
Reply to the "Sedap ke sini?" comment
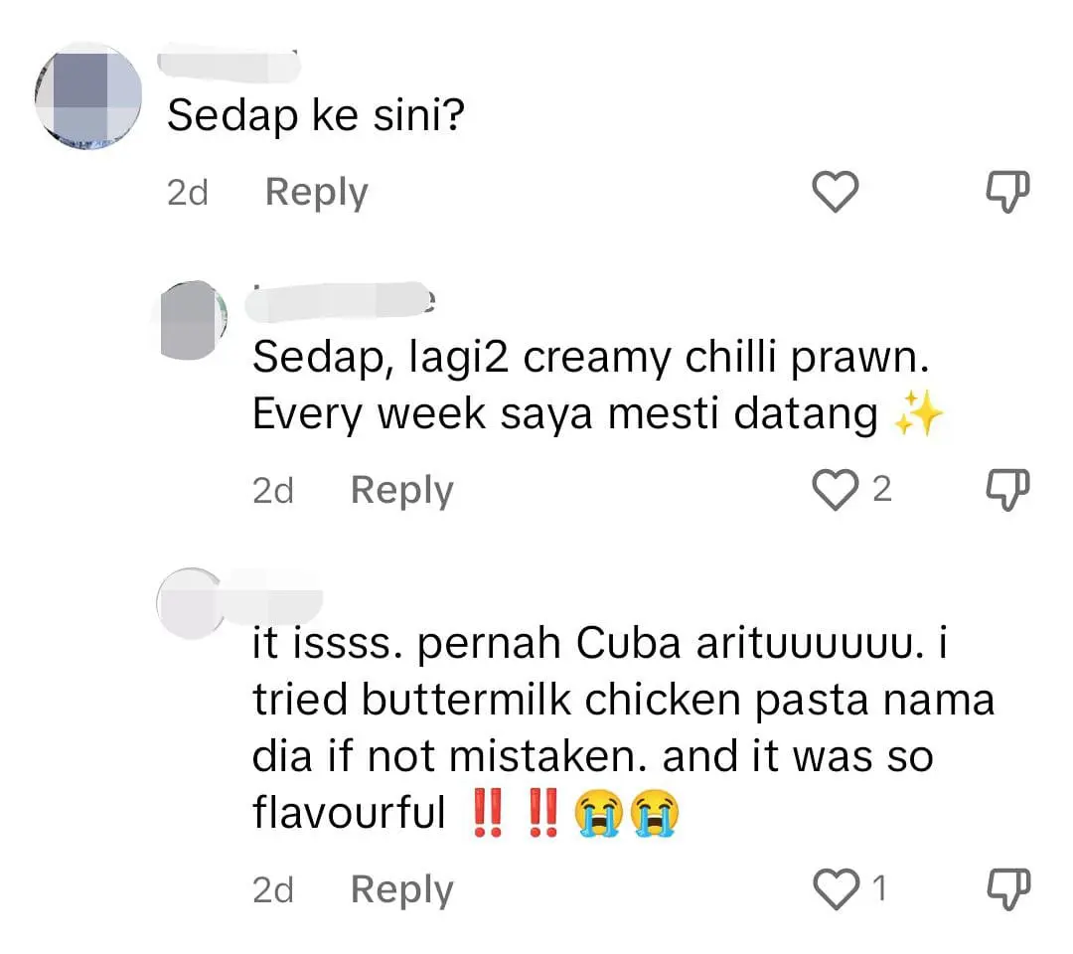coord(316,192)
